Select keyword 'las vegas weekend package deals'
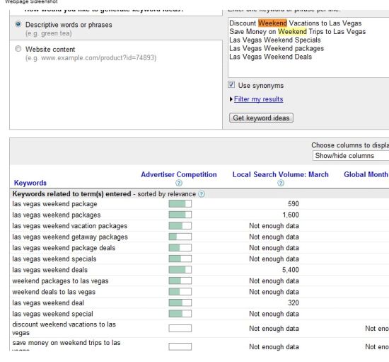Screen dimensions: 389x362 coord(64,248)
